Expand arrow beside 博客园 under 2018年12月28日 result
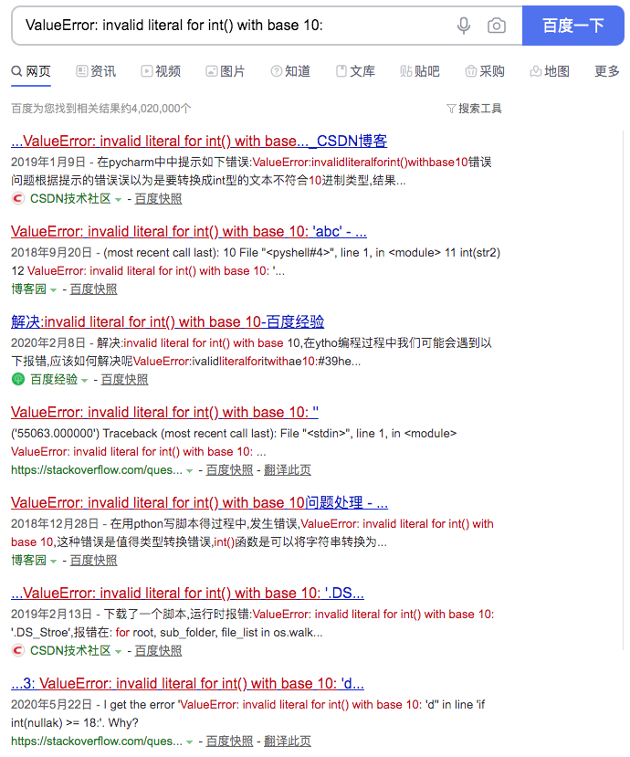Image resolution: width=630 pixels, height=757 pixels. pyautogui.click(x=54, y=562)
